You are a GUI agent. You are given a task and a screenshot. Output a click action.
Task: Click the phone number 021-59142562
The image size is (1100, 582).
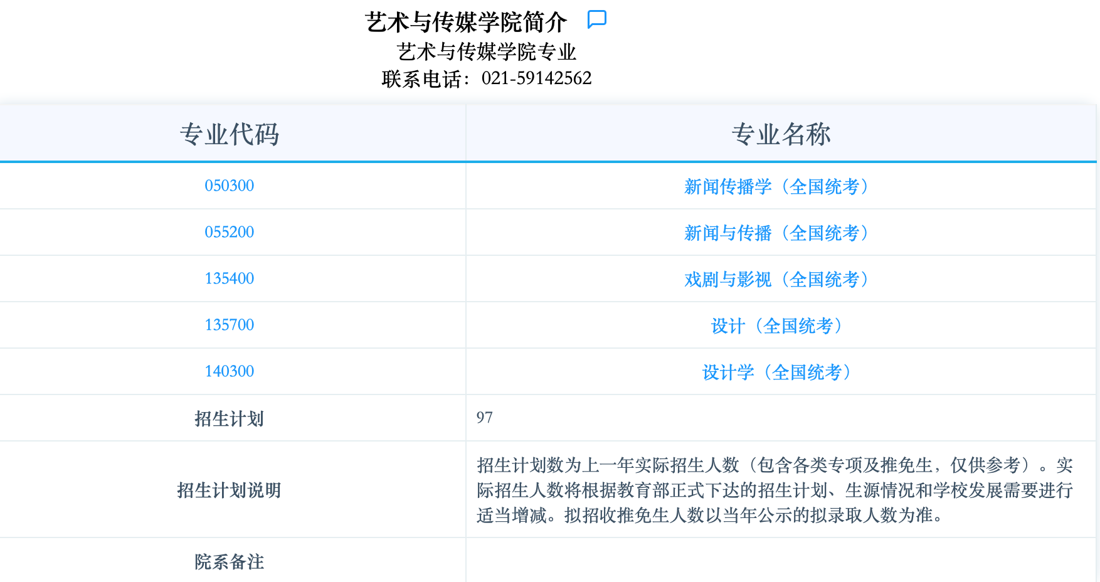coord(536,78)
